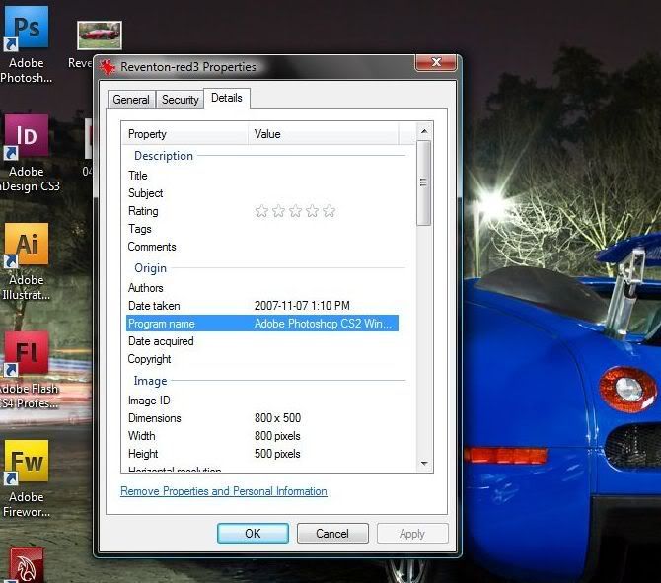Click the Cancel button
Viewport: 661px width, 583px height.
click(x=332, y=534)
